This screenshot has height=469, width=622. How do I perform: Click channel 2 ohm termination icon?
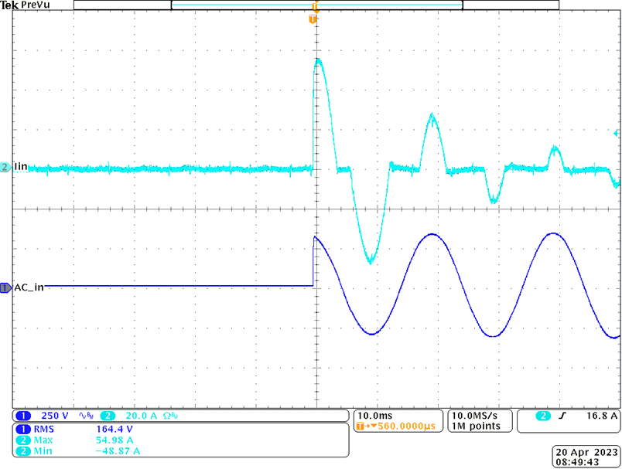[x=170, y=416]
